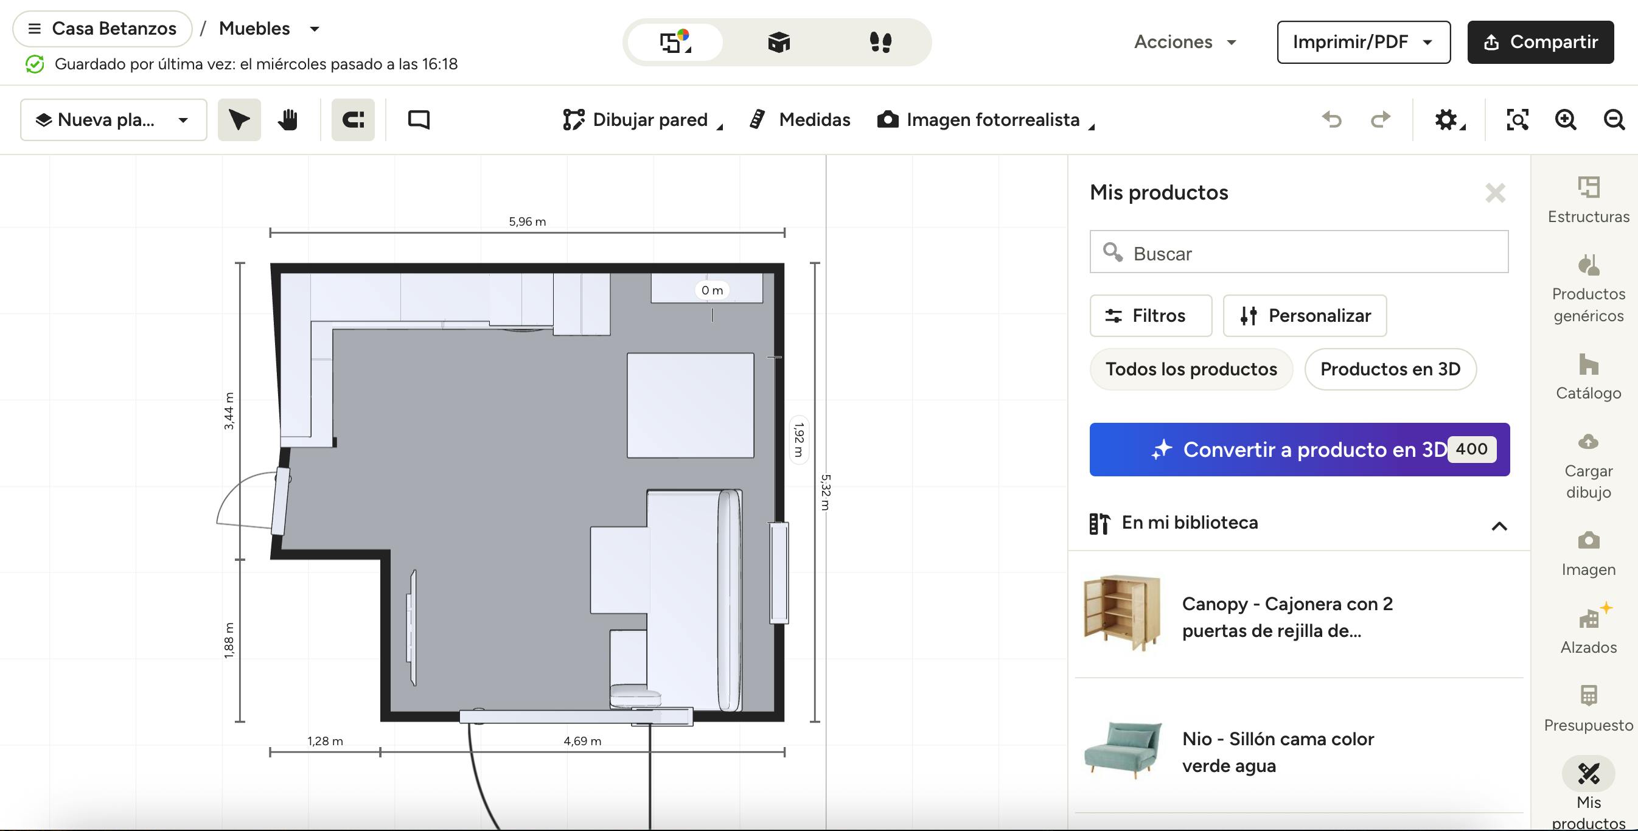
Task: Select the pan hand tool
Action: [288, 119]
